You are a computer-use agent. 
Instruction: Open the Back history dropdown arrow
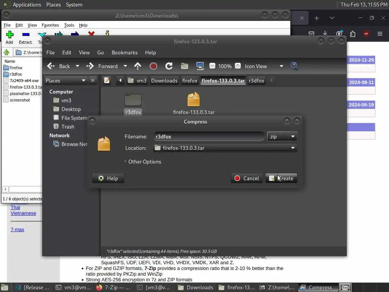(x=77, y=66)
